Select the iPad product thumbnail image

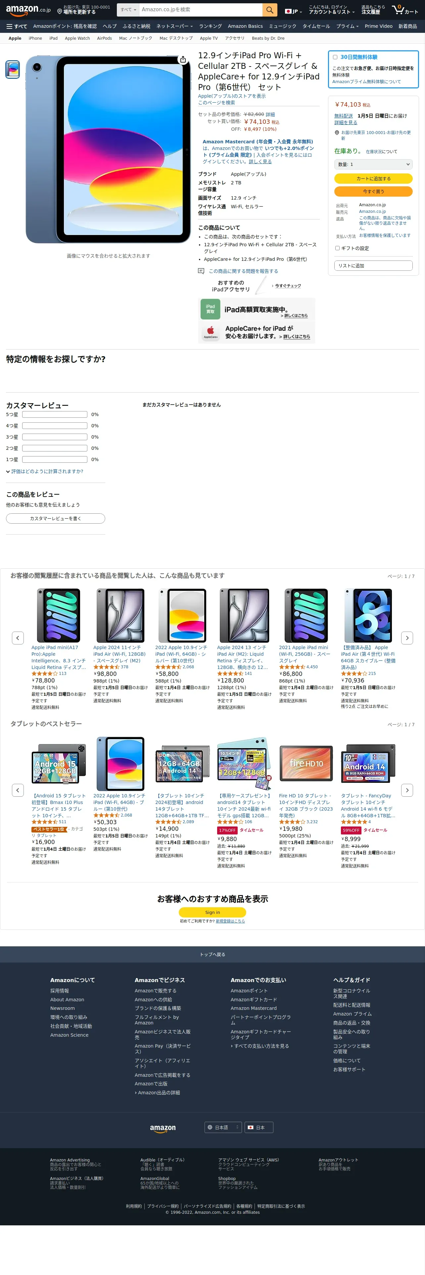(13, 69)
